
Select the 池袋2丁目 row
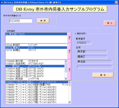(35, 71)
